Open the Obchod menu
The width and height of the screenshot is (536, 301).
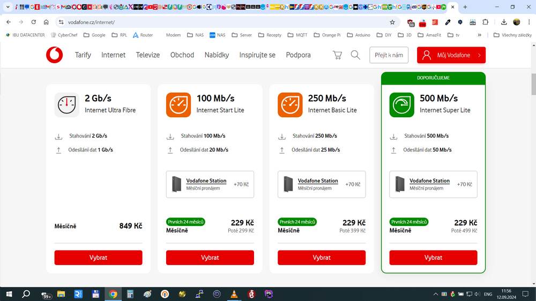point(182,55)
